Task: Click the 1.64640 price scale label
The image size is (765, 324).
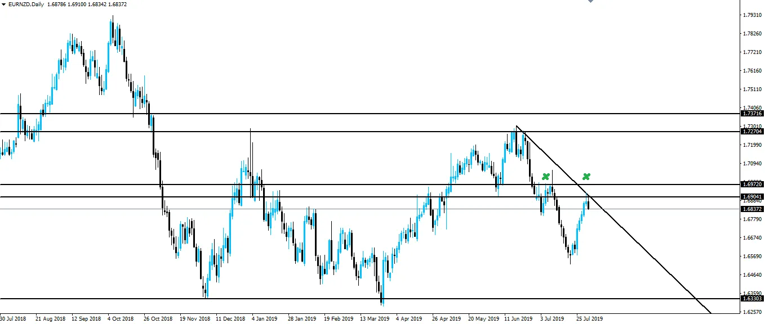Action: [x=753, y=275]
